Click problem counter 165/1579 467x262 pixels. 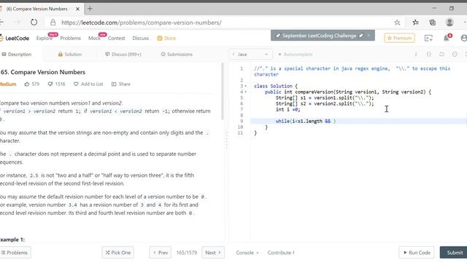click(187, 253)
